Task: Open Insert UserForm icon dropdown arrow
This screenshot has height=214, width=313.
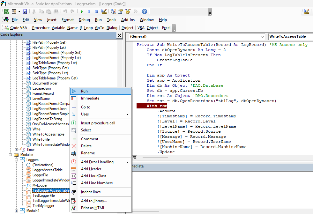Action: pos(19,11)
